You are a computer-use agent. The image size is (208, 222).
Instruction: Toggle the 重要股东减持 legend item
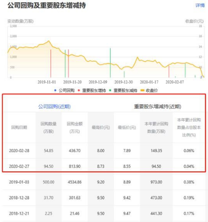pyautogui.click(x=123, y=90)
